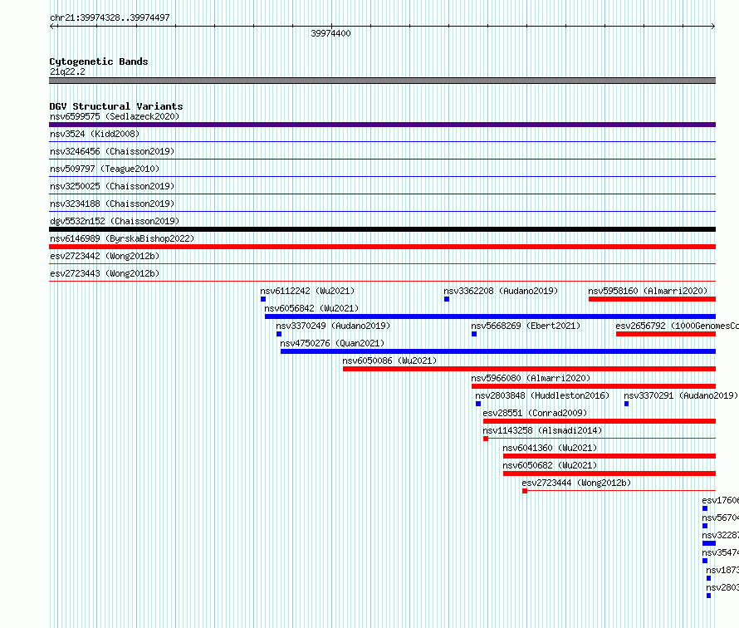
Task: Click the 21q22.2 cytogenetic band bar
Action: click(x=382, y=81)
